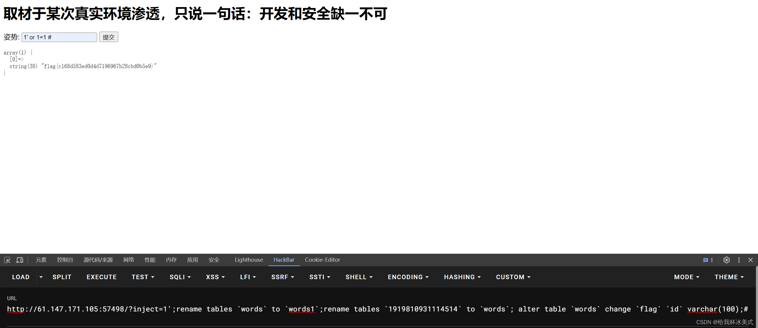Open the SHELL dropdown menu

coord(359,277)
